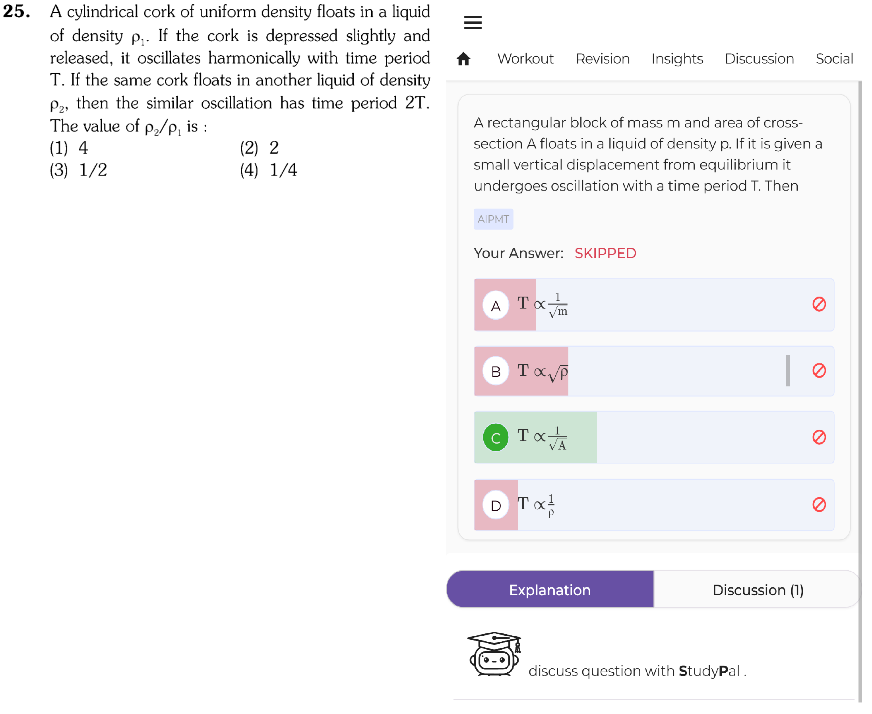
Task: Open the Revision menu item
Action: coord(602,59)
